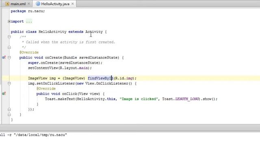Click the findViewById method call

point(100,78)
